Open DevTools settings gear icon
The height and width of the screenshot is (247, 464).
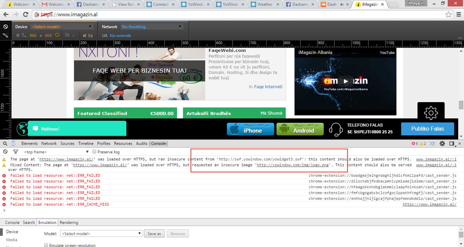coord(442,143)
